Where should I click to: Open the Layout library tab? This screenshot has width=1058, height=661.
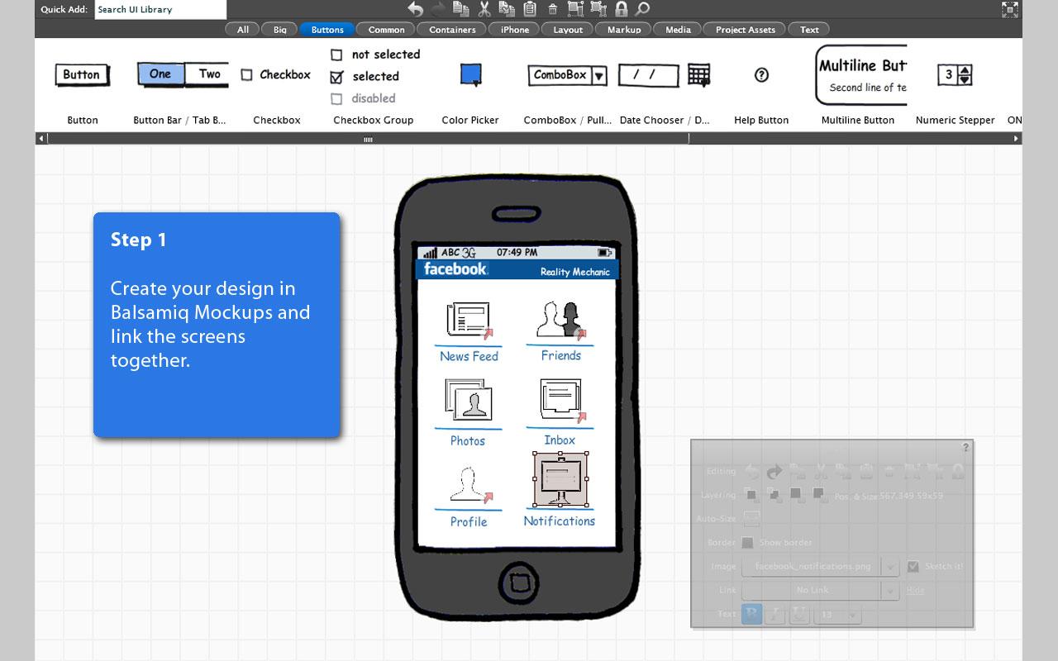click(x=568, y=30)
